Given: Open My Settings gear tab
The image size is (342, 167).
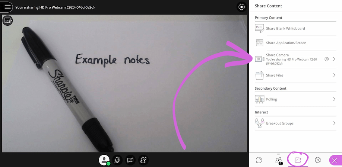Looking at the screenshot, I should 318,160.
